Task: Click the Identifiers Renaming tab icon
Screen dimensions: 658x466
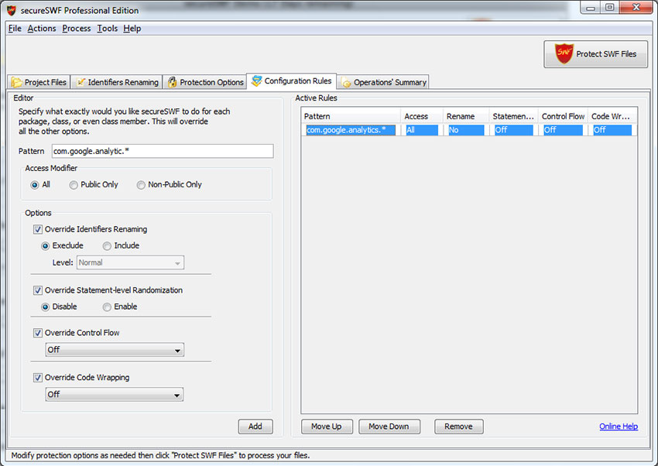Action: (x=81, y=82)
